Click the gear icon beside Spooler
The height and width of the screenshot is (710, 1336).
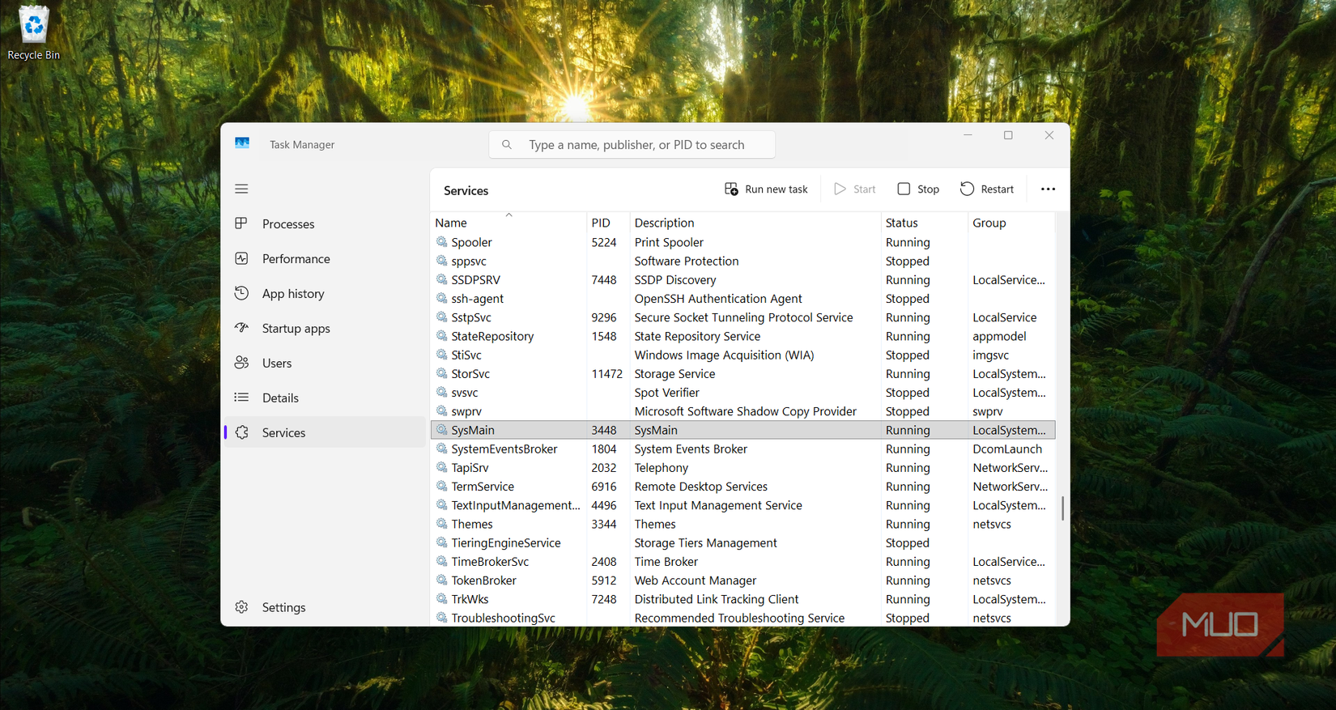(x=442, y=241)
